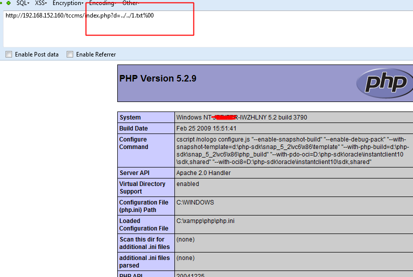Select the 'Build Date' row label

[133, 128]
